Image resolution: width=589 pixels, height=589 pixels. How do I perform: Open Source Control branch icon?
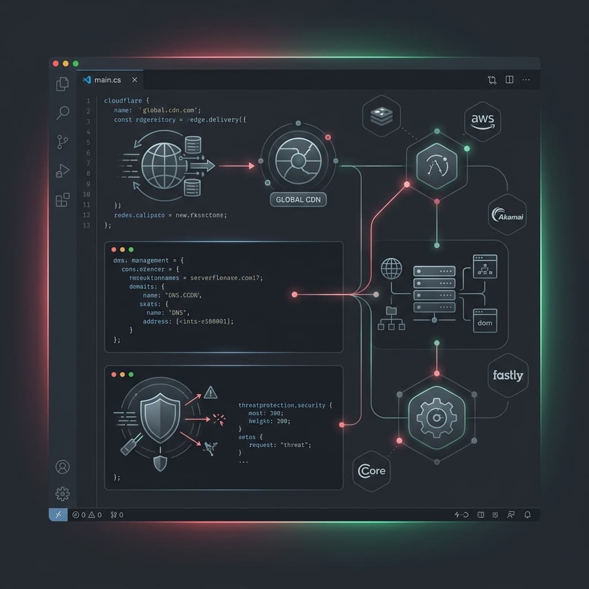(x=62, y=141)
